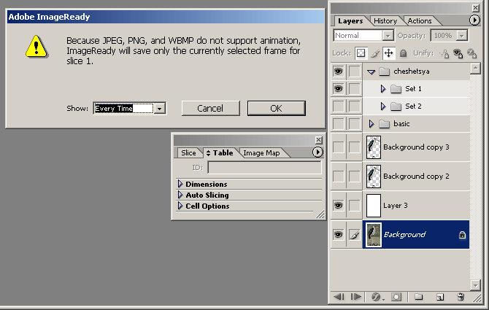489x310 pixels.
Task: Add a layer mask via bottom icon
Action: [396, 297]
